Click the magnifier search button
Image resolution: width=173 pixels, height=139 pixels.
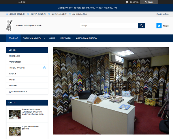[141, 25]
